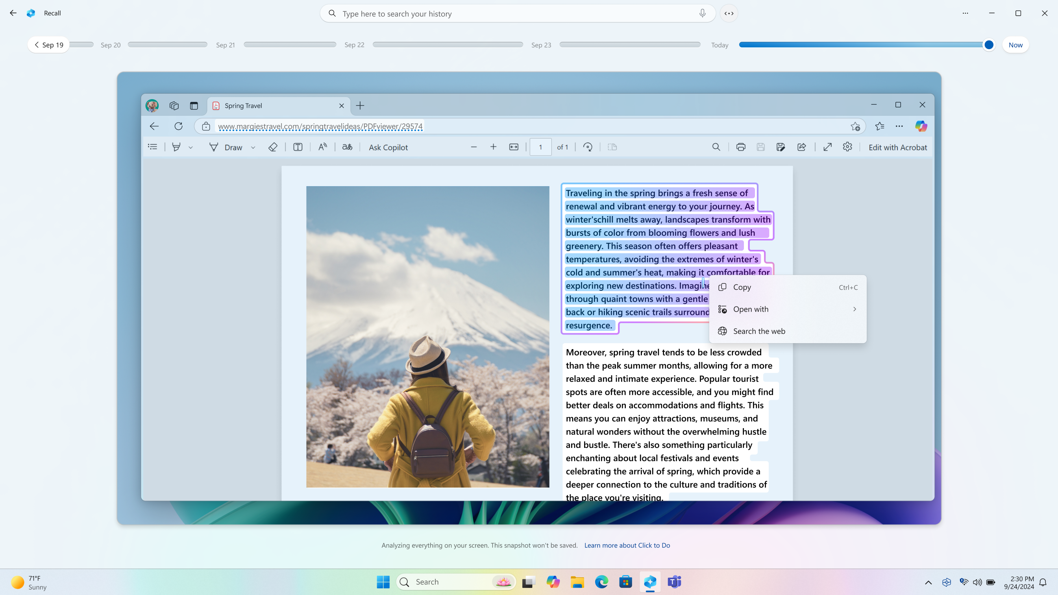The image size is (1058, 595).
Task: Select the Rotate Pages icon
Action: coord(588,147)
